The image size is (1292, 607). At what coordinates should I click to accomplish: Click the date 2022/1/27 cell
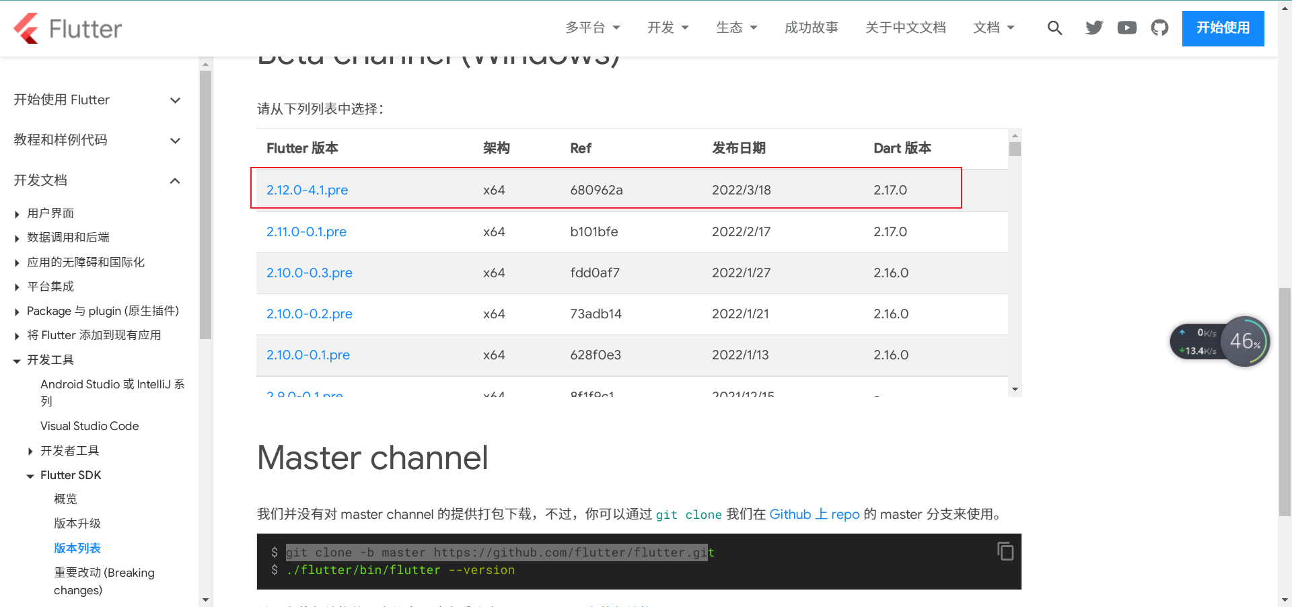pyautogui.click(x=741, y=273)
